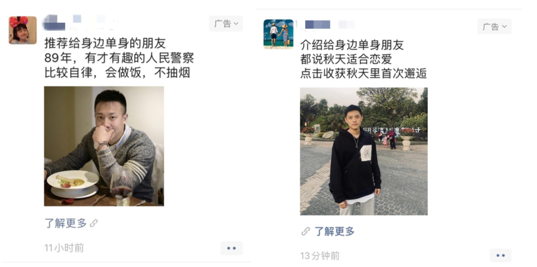This screenshot has width=537, height=267.
Task: Click chain icon after left 了解更多
Action: [x=93, y=224]
